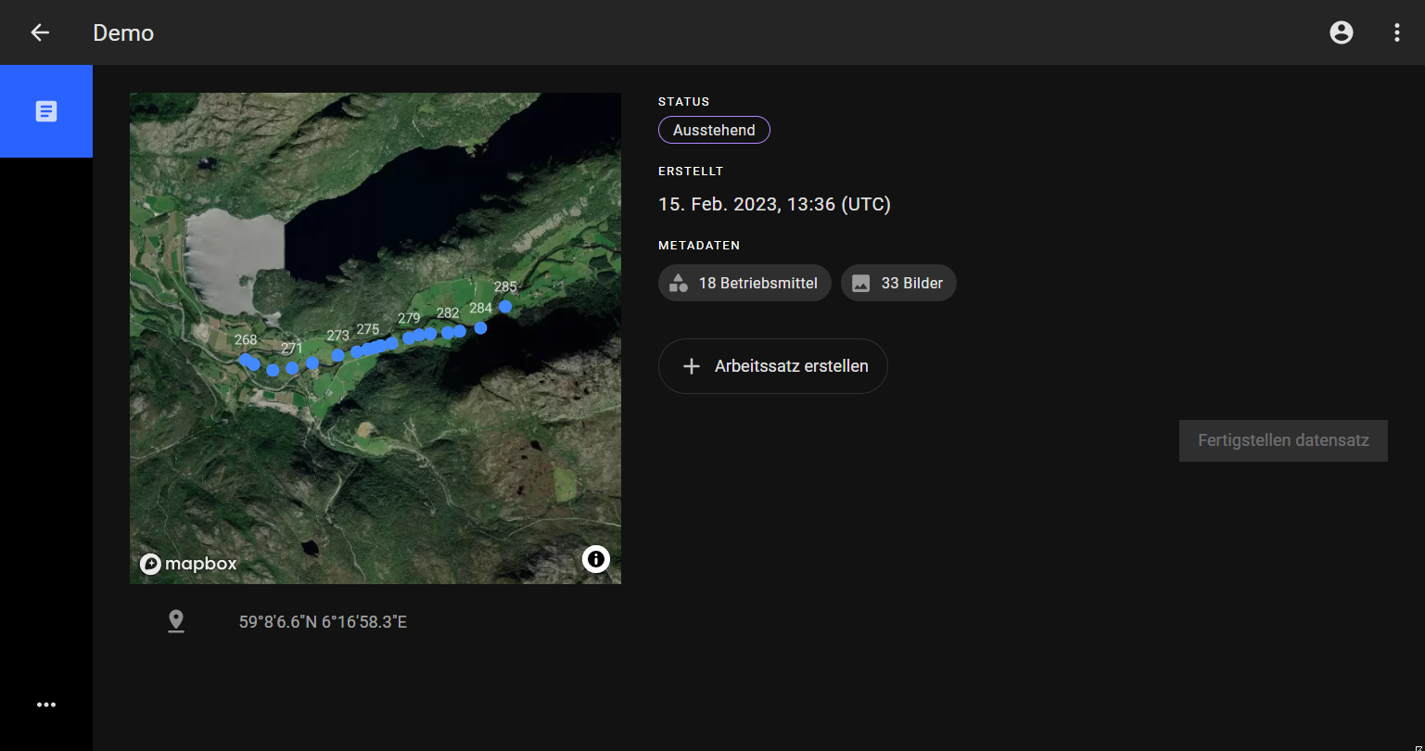Click the map info icon

click(x=596, y=559)
